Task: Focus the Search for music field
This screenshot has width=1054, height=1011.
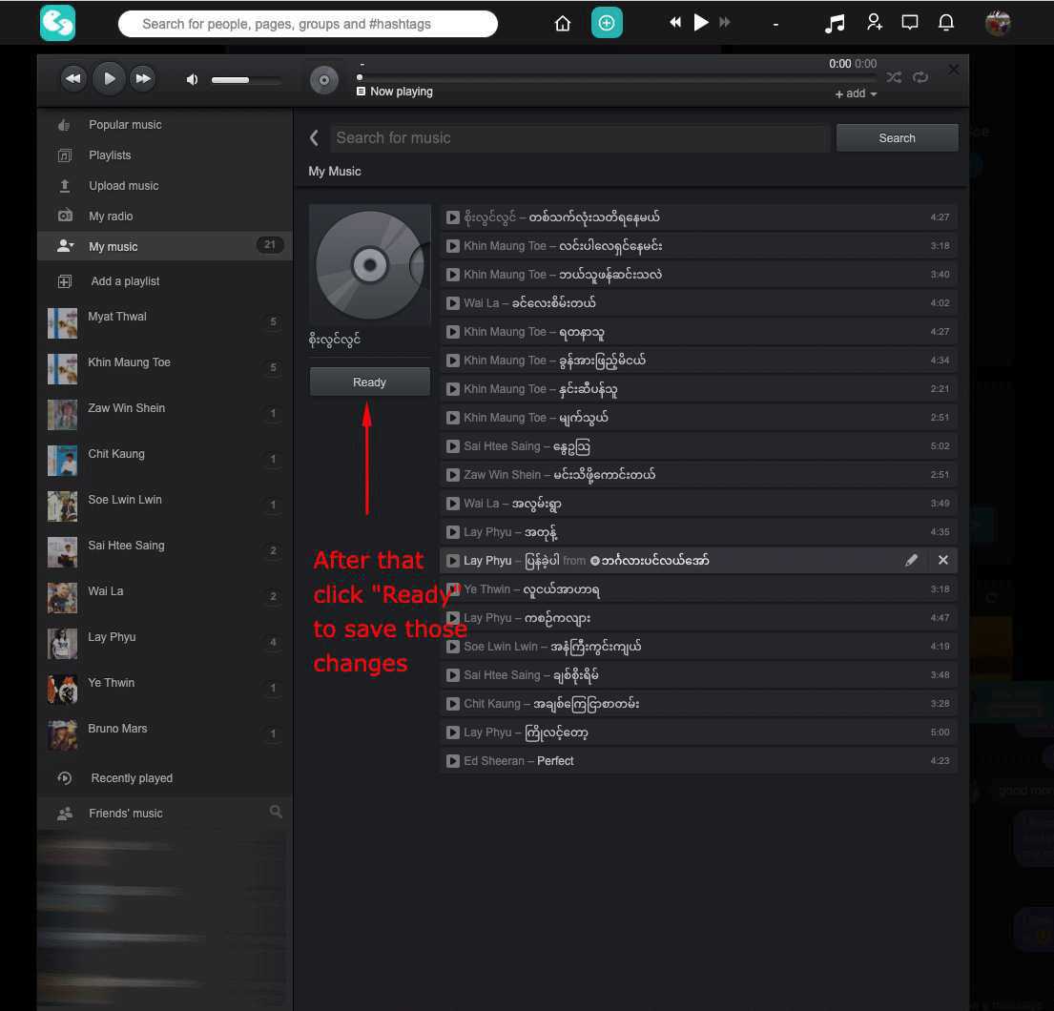Action: [579, 137]
